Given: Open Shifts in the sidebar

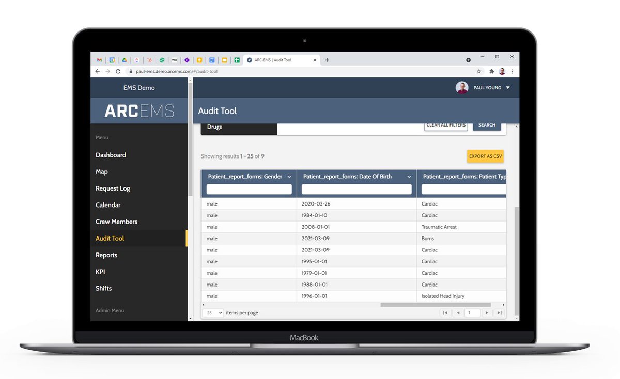Looking at the screenshot, I should point(103,288).
